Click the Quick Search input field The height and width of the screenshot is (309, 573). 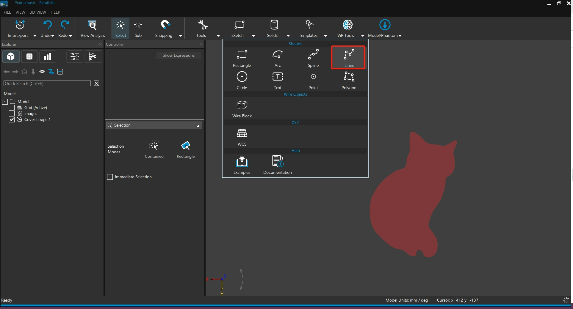click(47, 83)
